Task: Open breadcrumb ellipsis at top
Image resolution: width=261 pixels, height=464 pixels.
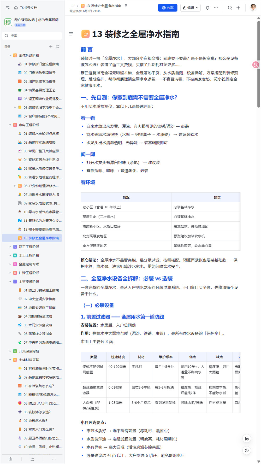Action: 73,6
